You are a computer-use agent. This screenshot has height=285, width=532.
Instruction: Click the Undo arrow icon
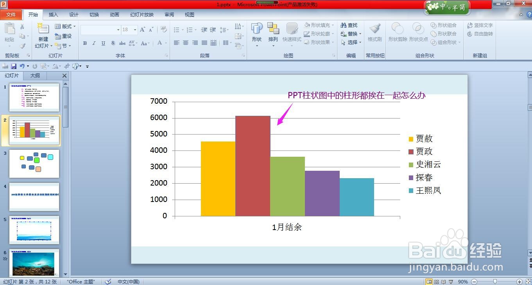coord(22,66)
